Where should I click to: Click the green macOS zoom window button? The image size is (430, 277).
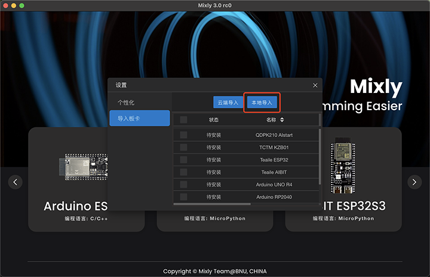(21, 5)
